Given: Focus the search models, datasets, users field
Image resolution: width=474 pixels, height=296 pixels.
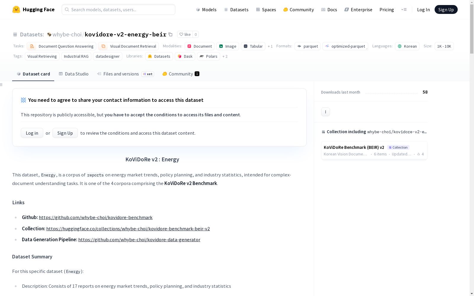Looking at the screenshot, I should pos(118,9).
